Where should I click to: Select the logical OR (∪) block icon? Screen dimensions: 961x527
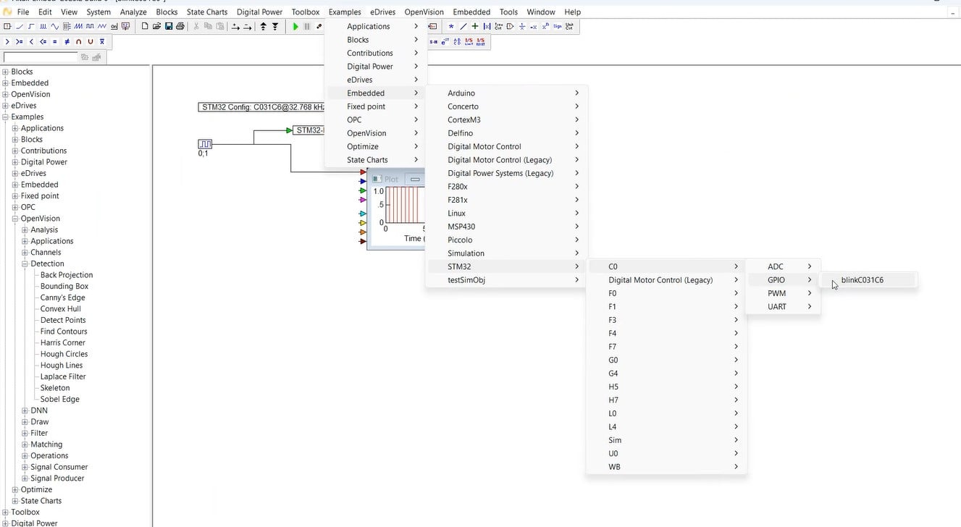pyautogui.click(x=91, y=42)
